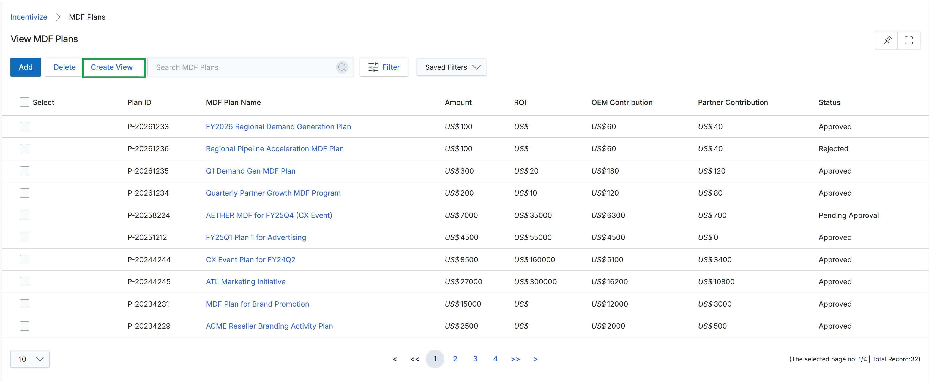Click the pin icon at top right
Screen dimensions: 929x382
pos(887,40)
